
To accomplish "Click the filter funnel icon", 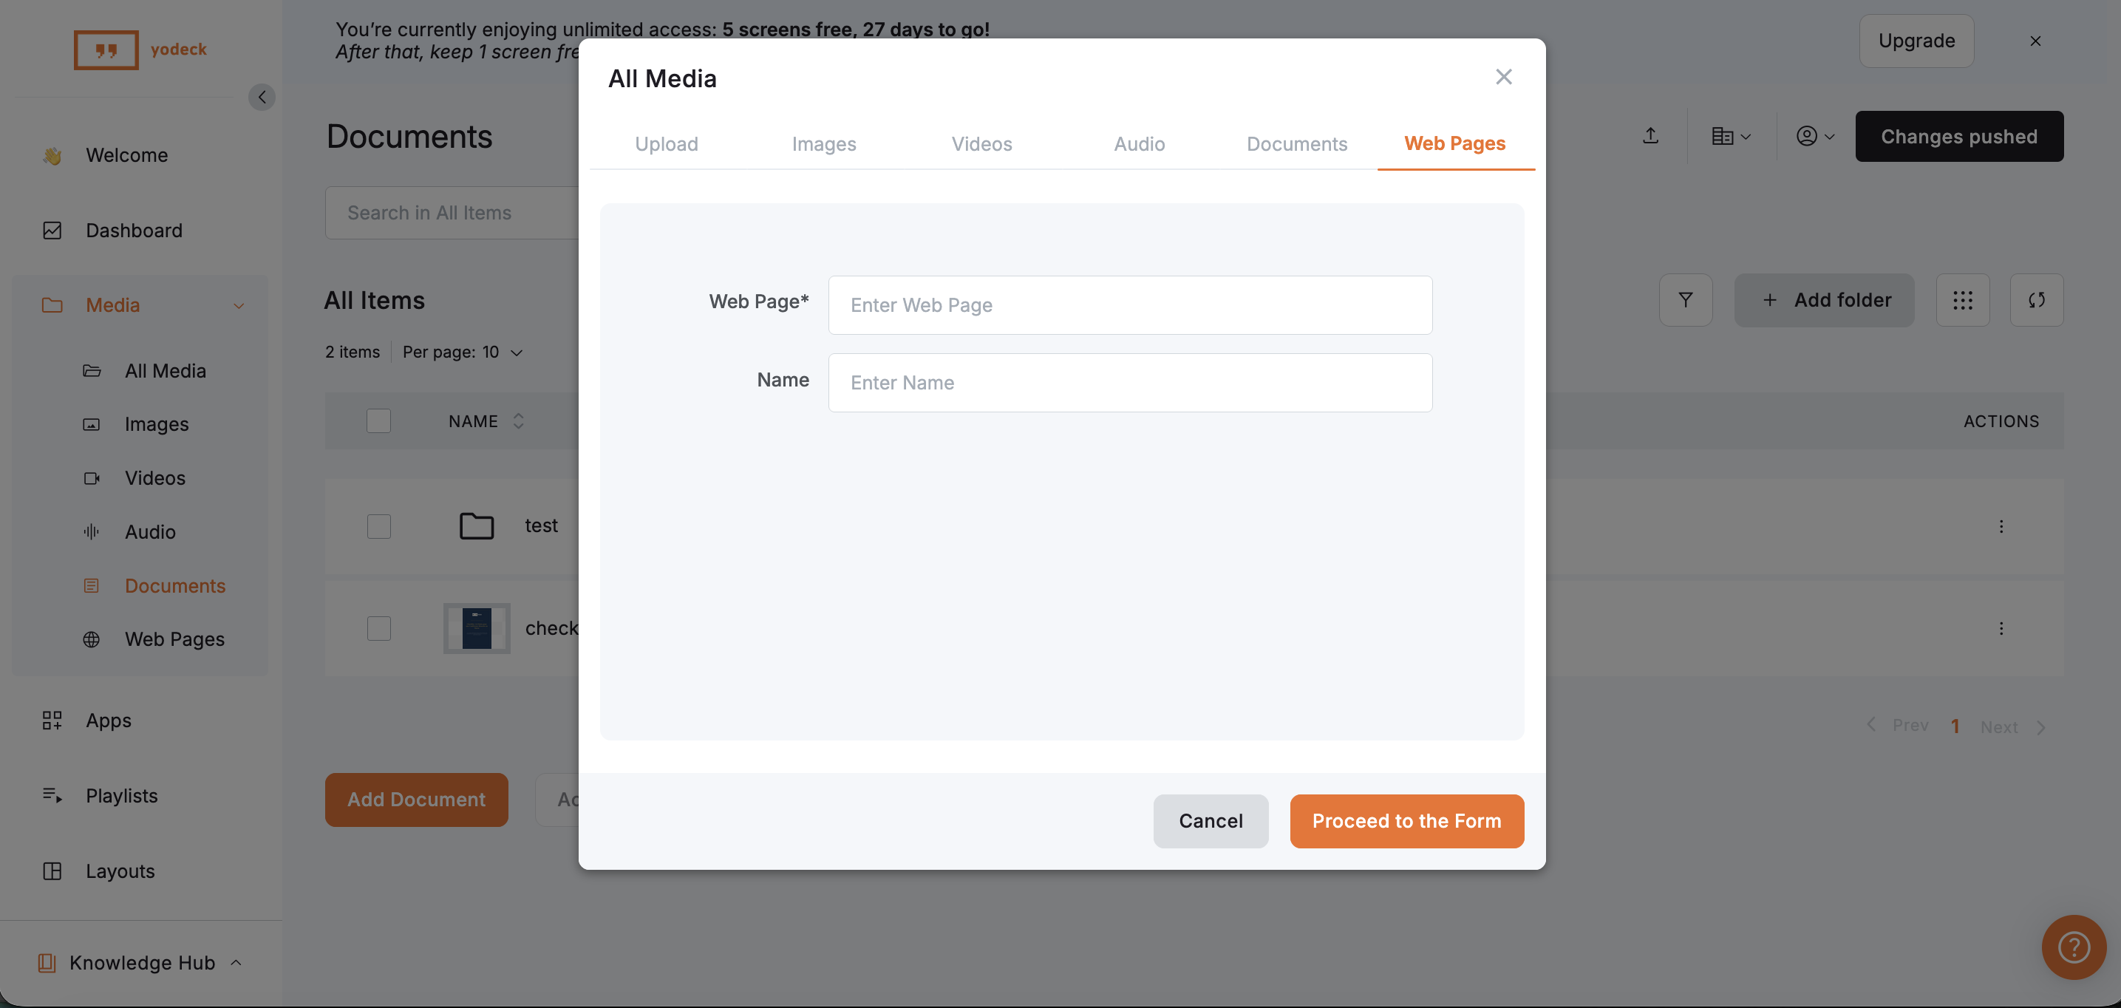I will [x=1686, y=300].
